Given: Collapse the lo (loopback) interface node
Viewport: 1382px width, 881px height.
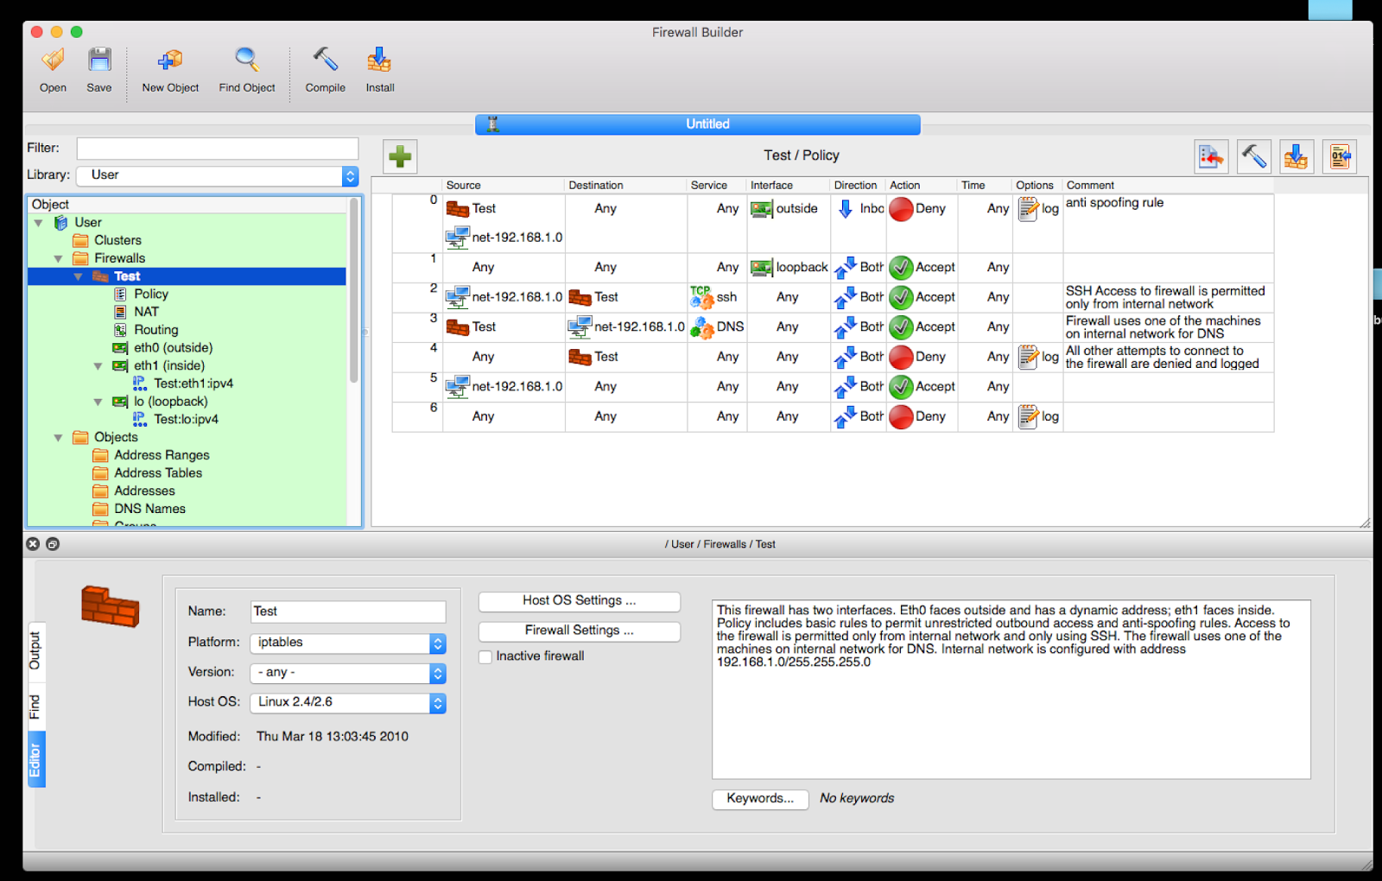Looking at the screenshot, I should coord(98,402).
